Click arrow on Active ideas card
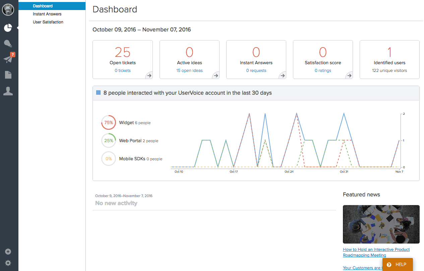Screen dimensions: 424x271 tap(216, 76)
